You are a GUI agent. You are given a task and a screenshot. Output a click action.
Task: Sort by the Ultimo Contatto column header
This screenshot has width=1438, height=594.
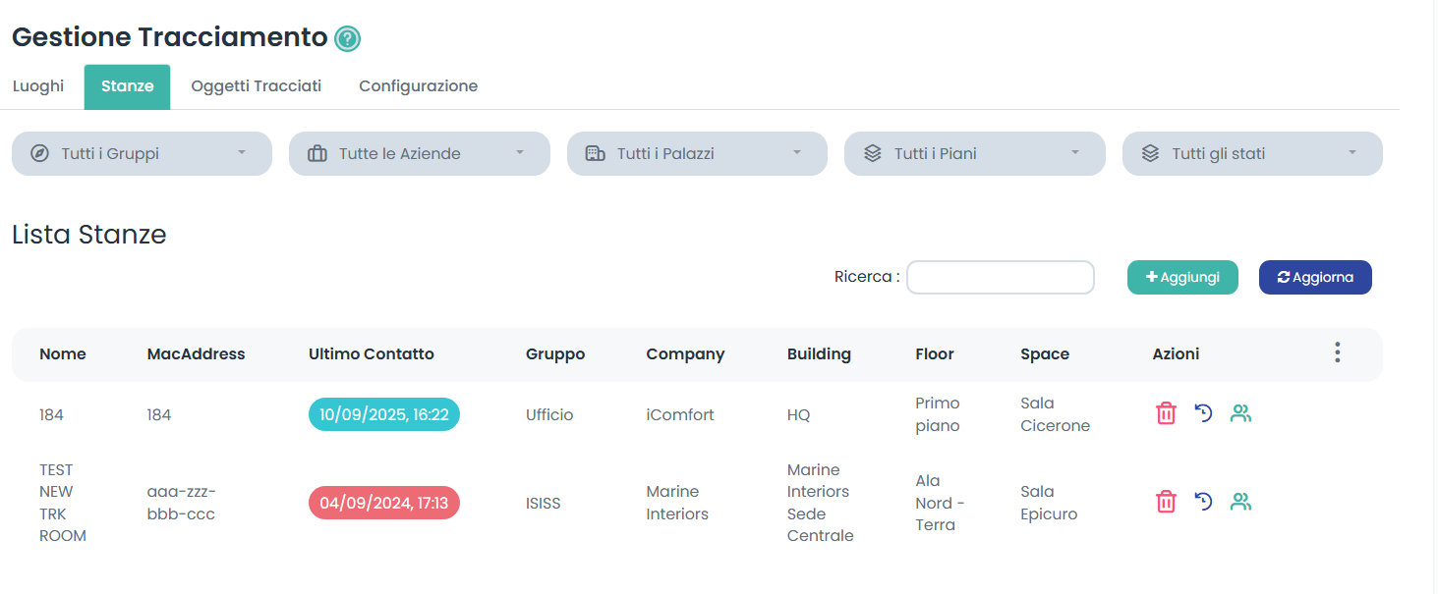371,354
